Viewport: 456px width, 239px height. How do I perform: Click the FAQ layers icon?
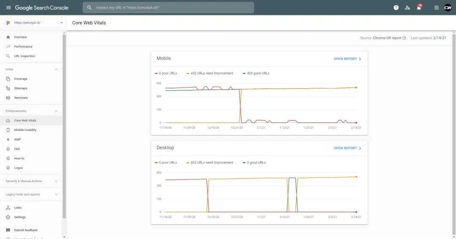point(8,149)
